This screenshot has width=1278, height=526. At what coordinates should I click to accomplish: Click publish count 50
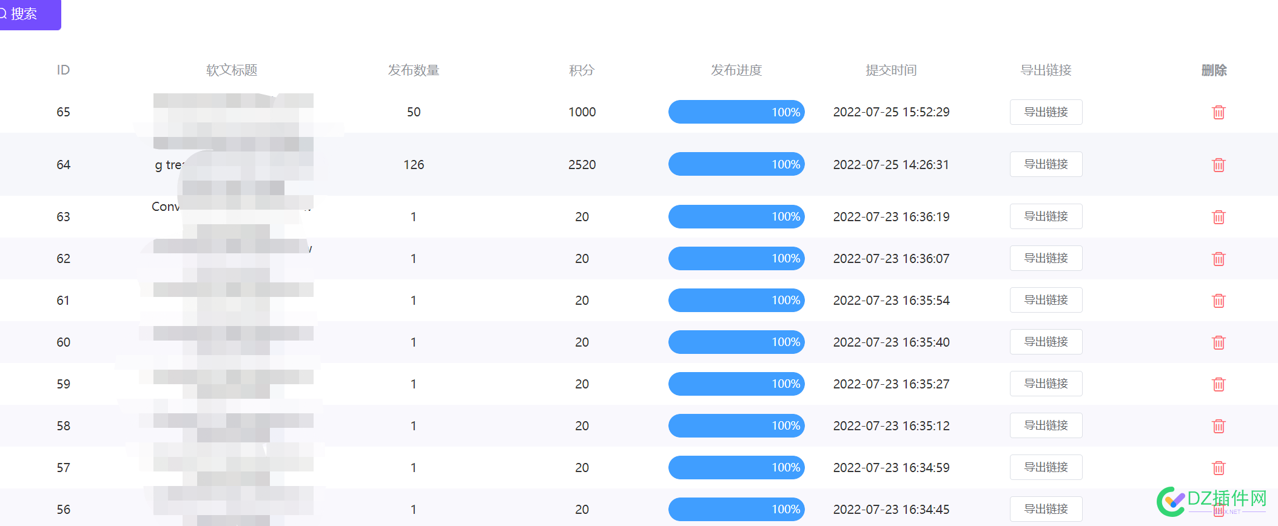tap(414, 112)
